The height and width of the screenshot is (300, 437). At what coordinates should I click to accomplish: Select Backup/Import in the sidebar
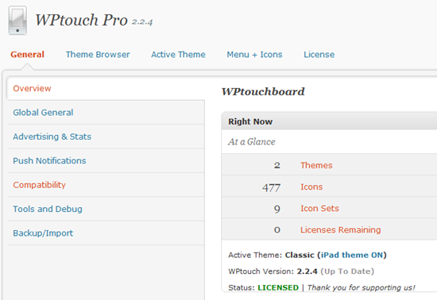point(43,233)
